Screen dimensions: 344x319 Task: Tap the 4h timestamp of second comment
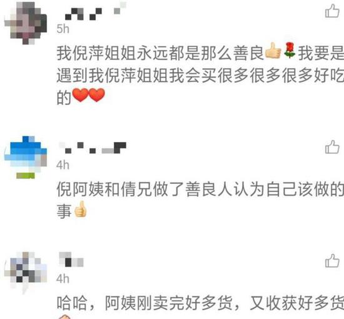(x=63, y=165)
